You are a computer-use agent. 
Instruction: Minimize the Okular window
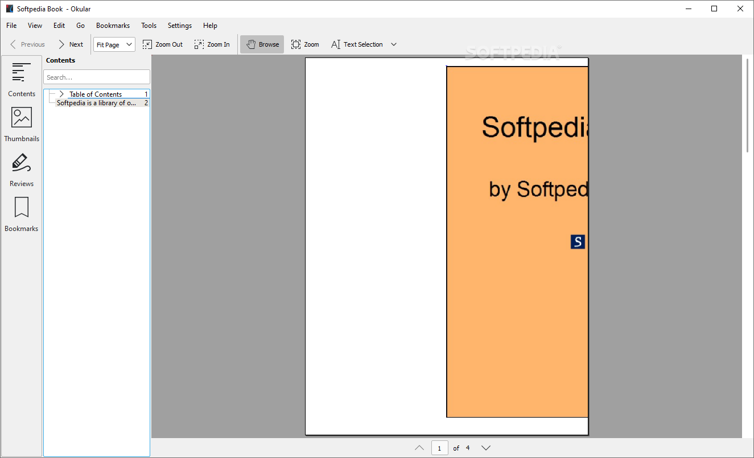689,9
